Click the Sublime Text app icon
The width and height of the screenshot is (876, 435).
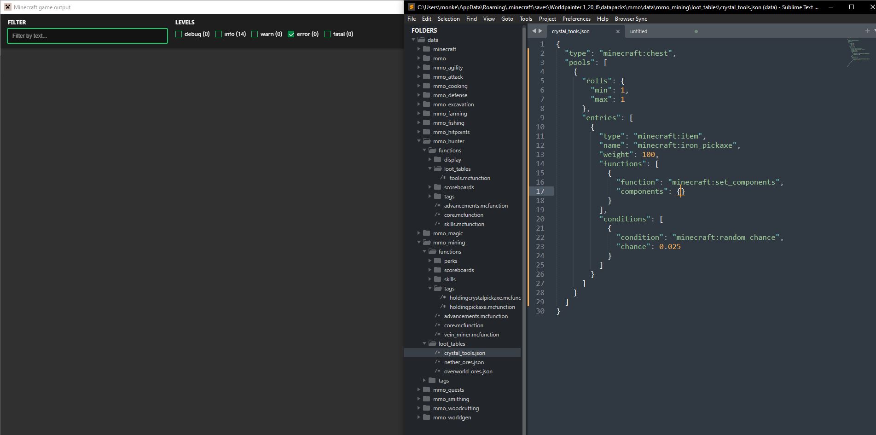[412, 7]
